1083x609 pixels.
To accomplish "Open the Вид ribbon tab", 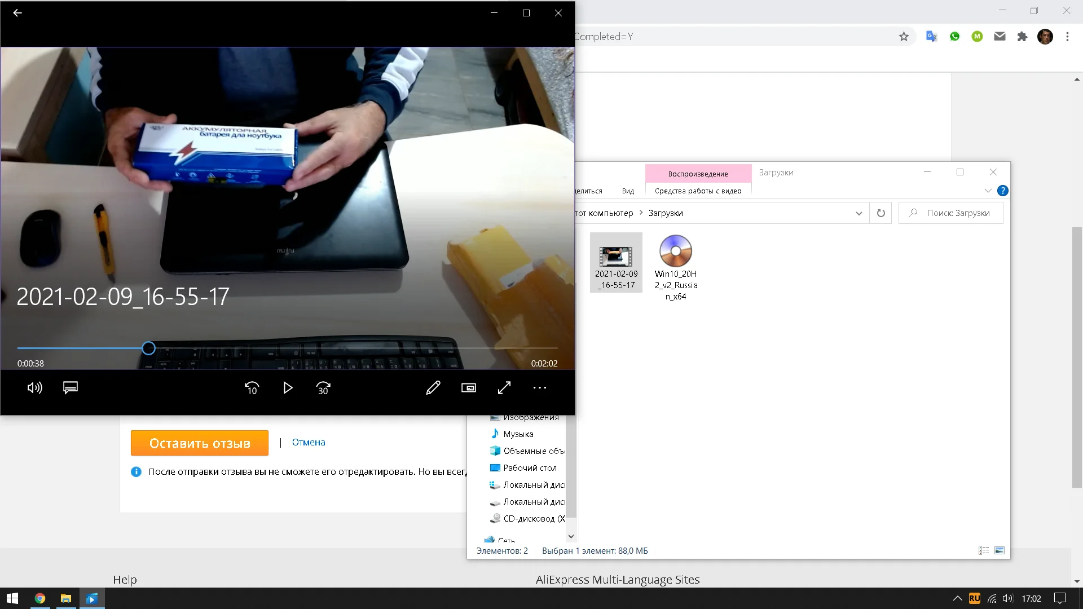I will [x=628, y=191].
